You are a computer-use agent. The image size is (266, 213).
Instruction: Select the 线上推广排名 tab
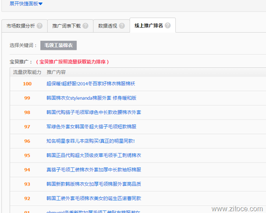pyautogui.click(x=149, y=26)
